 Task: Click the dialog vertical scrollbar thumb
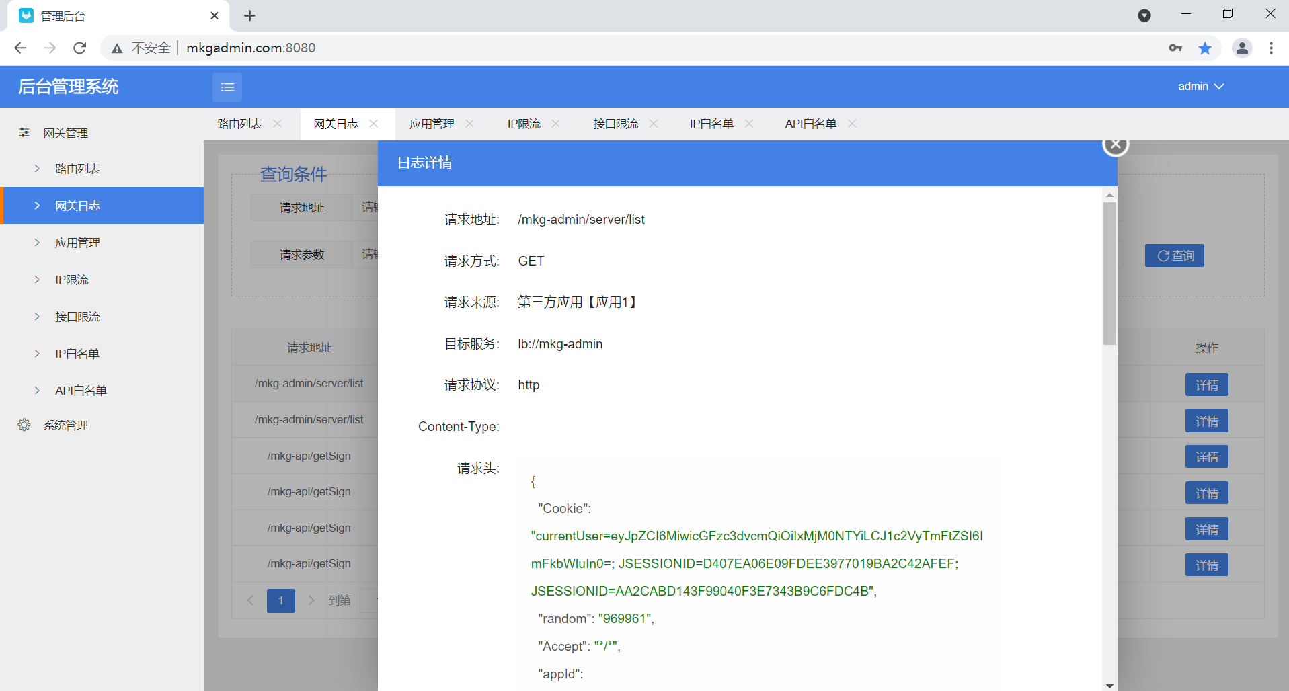click(x=1109, y=273)
